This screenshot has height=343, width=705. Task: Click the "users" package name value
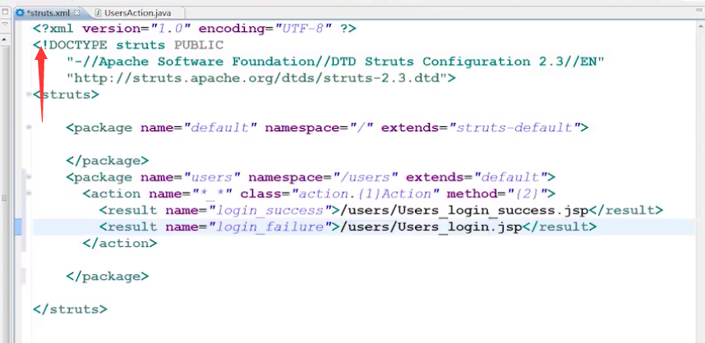211,177
